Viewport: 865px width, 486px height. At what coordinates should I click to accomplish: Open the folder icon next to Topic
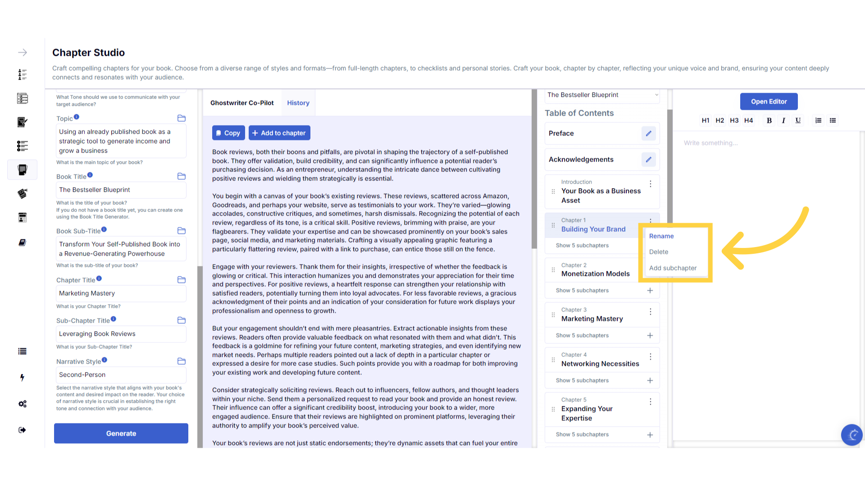point(182,118)
